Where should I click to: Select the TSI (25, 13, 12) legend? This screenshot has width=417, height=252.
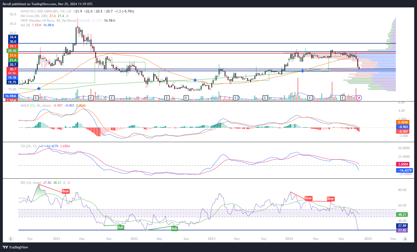32,146
